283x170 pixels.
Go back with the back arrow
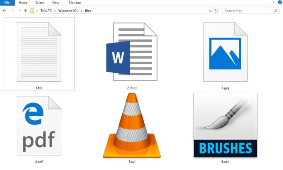click(x=4, y=11)
